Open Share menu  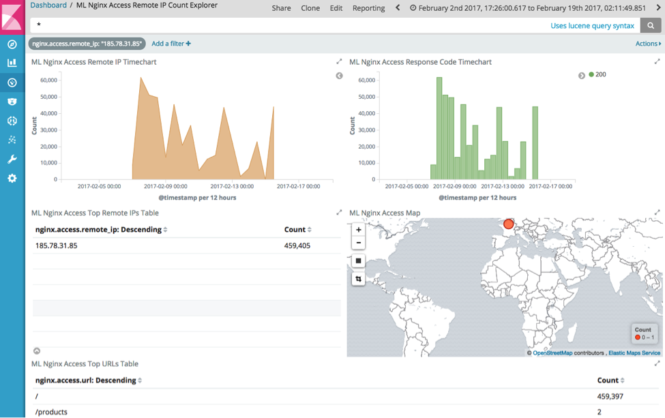tap(281, 8)
